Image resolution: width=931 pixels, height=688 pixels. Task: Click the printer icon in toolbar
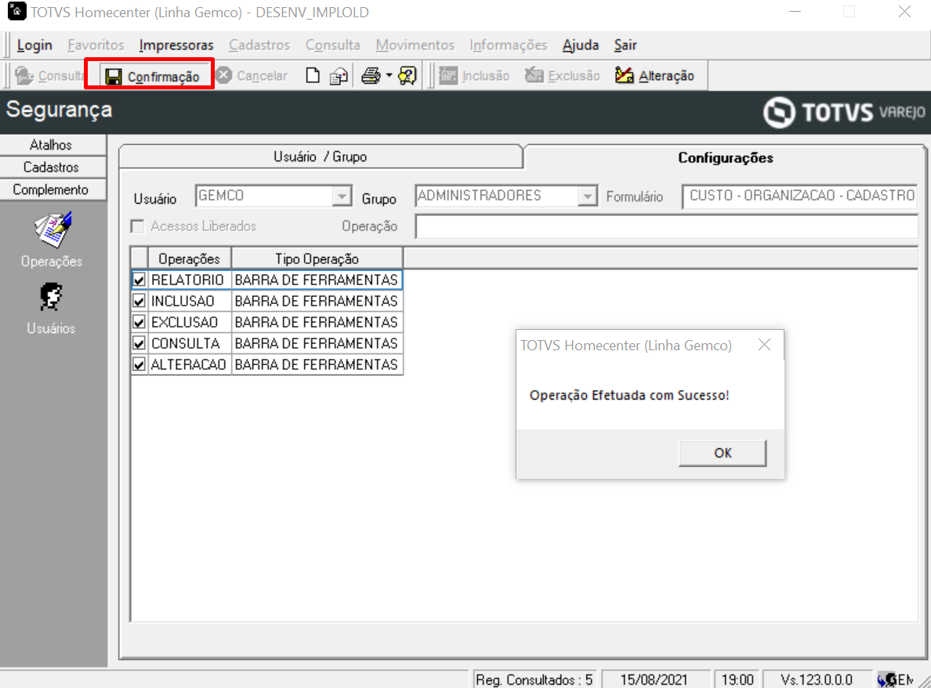click(x=371, y=76)
